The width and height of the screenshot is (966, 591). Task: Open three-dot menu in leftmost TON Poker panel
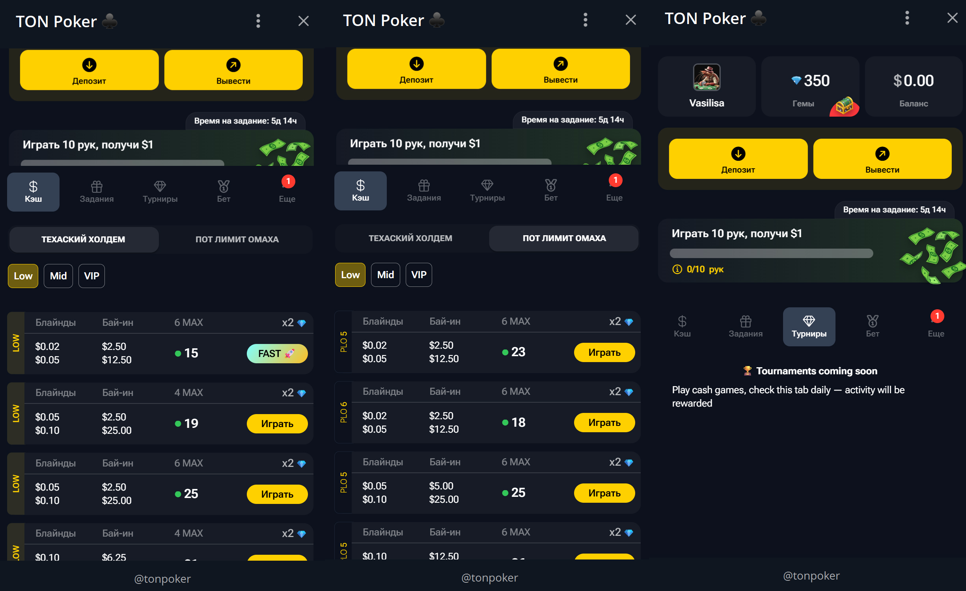tap(258, 21)
